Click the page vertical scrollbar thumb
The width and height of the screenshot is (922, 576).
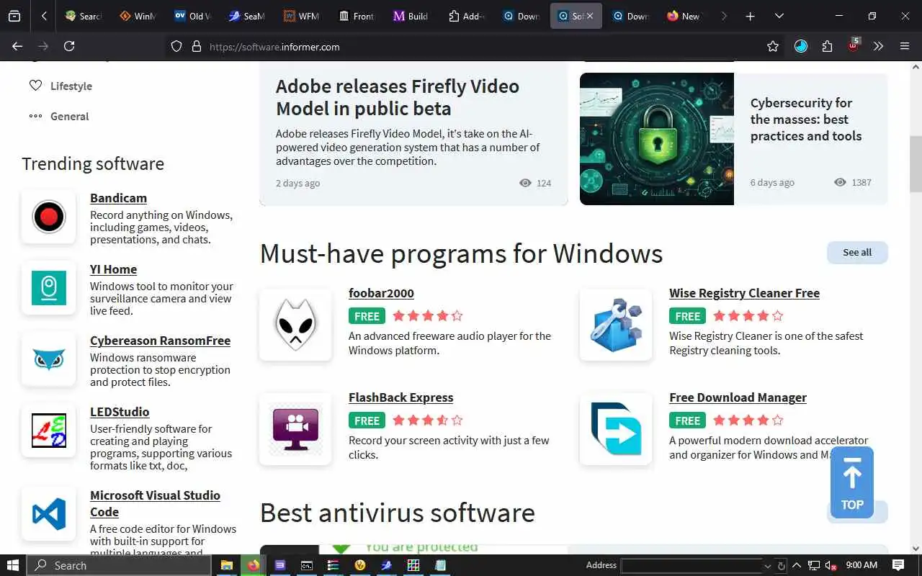pyautogui.click(x=916, y=166)
